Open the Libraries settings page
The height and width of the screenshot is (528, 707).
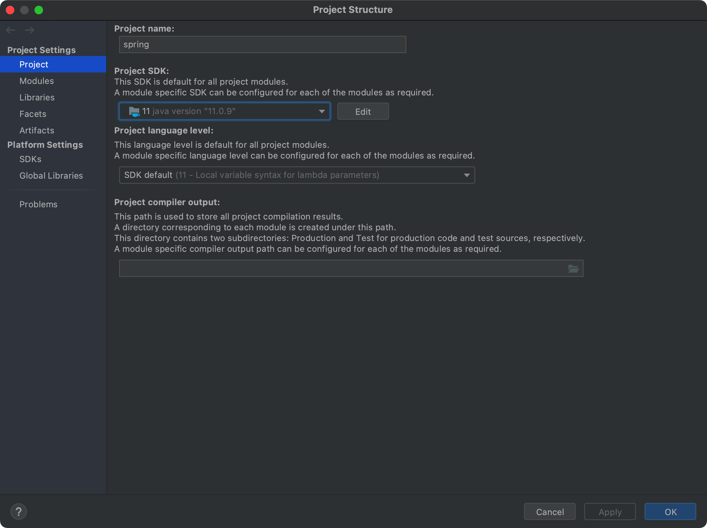(37, 98)
